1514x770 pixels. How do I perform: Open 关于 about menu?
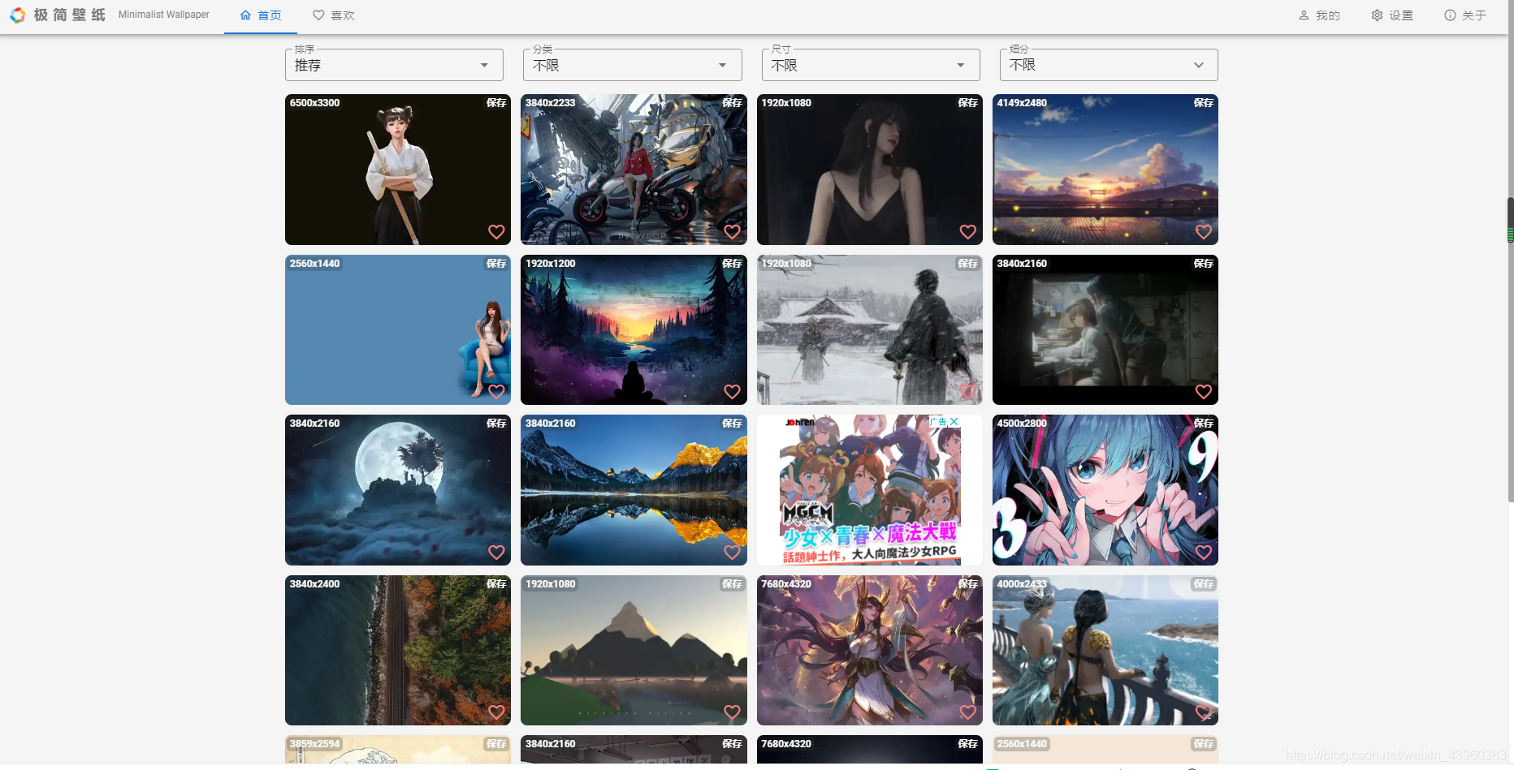pyautogui.click(x=1465, y=15)
